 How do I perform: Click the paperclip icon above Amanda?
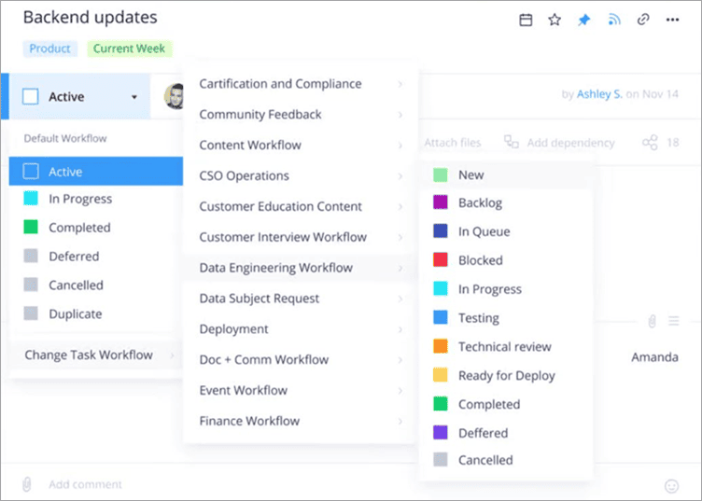[x=652, y=321]
